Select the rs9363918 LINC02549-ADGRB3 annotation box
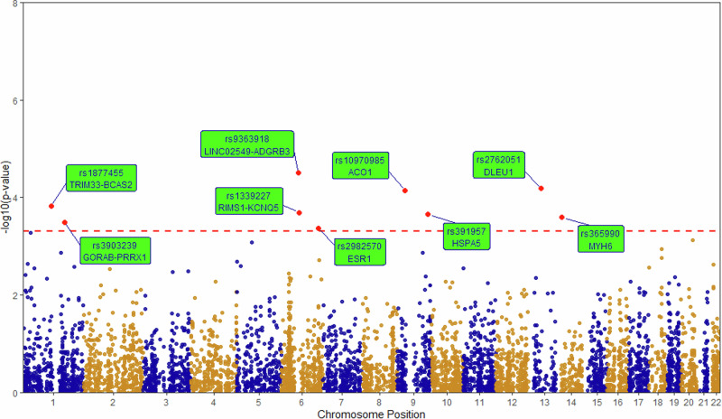The image size is (722, 419). (247, 144)
